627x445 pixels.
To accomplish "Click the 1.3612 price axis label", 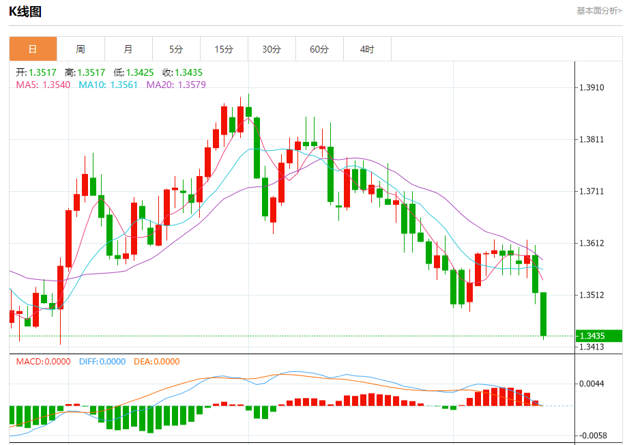I will pyautogui.click(x=592, y=243).
